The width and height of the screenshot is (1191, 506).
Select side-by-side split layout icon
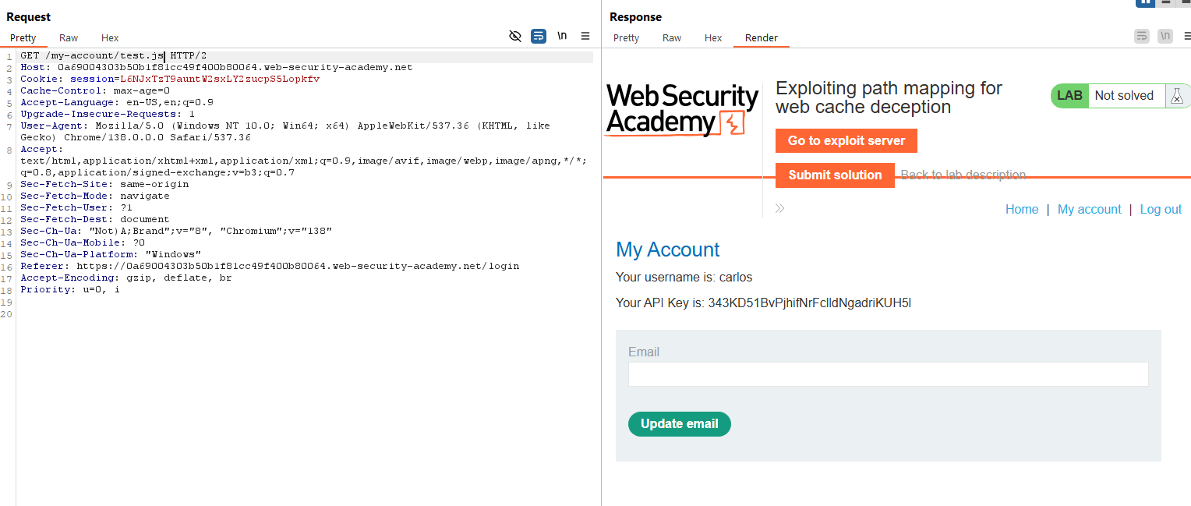tap(1145, 2)
